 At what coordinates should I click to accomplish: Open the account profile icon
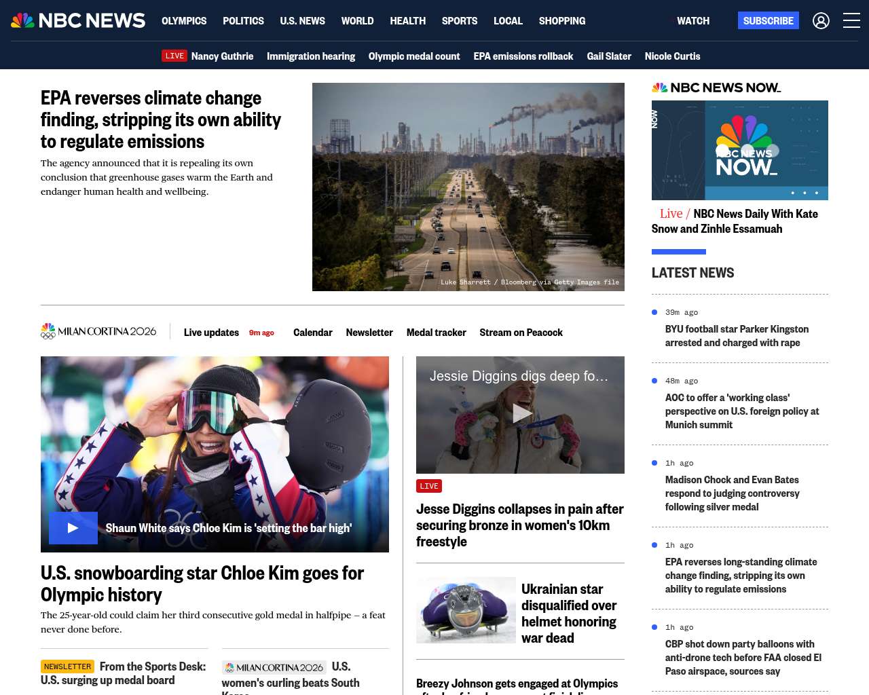point(821,21)
